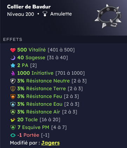This screenshot has width=127, height=148.
Task: Click the Collier de Bavdur title
Action: coord(29,7)
